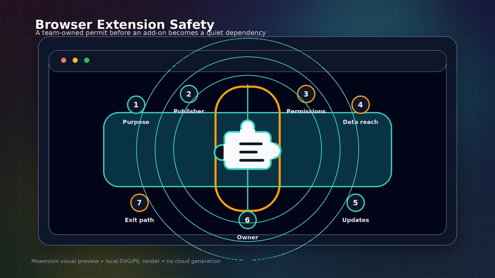The width and height of the screenshot is (495, 278).
Task: Click the Publisher label
Action: pyautogui.click(x=189, y=111)
